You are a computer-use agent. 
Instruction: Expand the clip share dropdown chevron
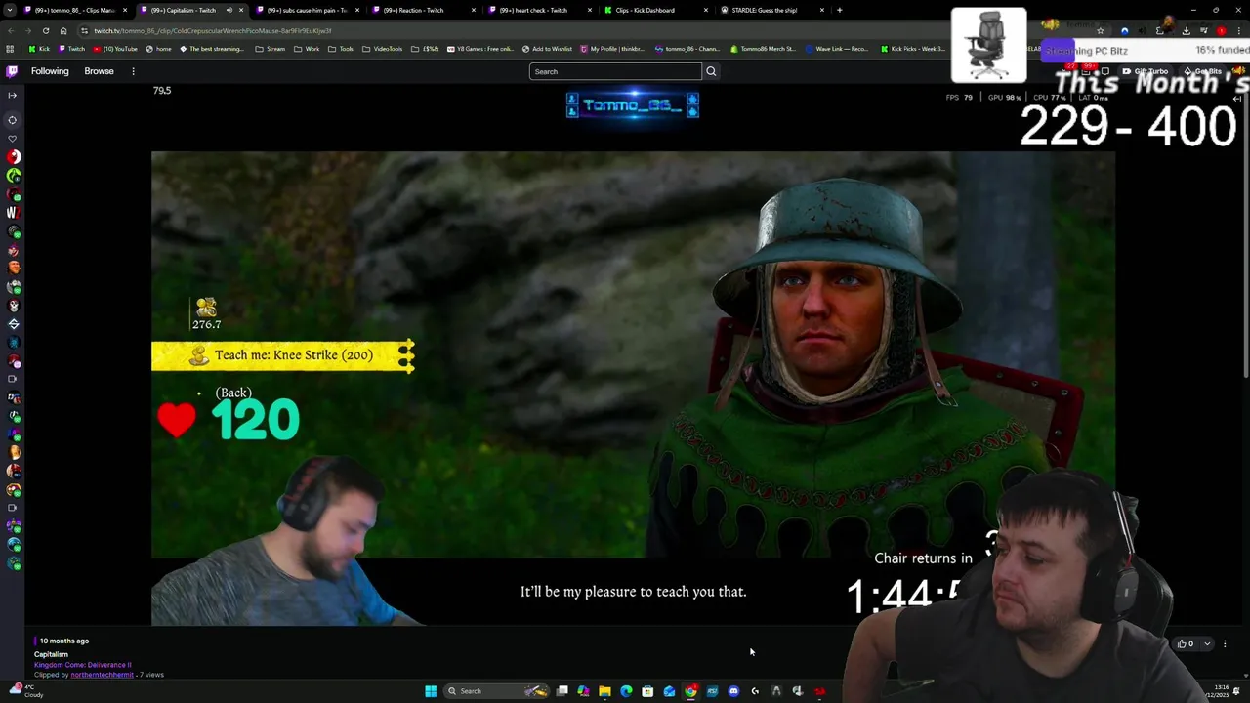coord(1207,643)
